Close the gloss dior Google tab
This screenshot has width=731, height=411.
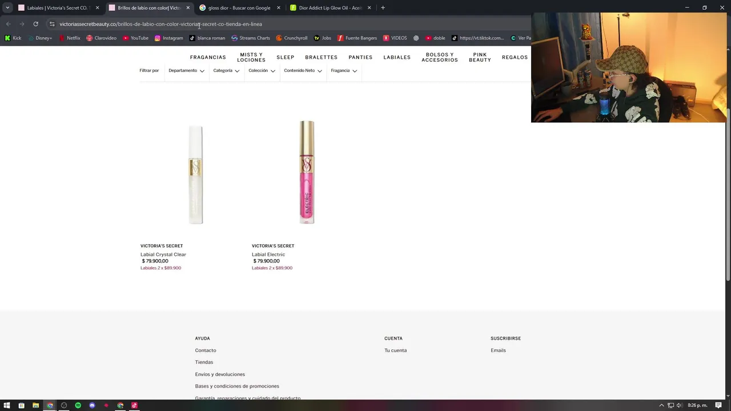pyautogui.click(x=279, y=8)
